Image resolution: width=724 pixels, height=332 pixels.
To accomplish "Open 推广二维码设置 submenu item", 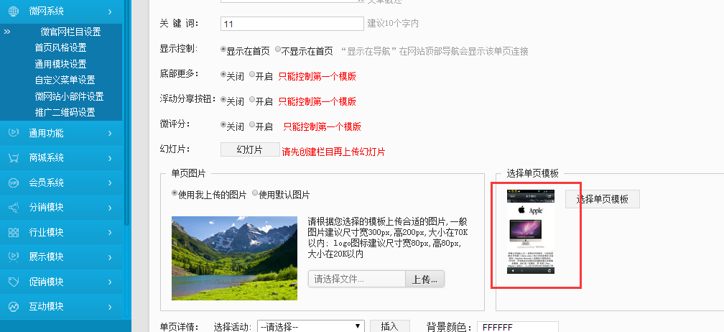I will [65, 112].
